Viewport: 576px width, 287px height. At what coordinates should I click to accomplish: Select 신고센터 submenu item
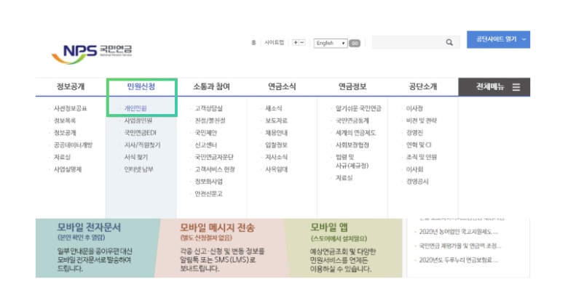pyautogui.click(x=206, y=145)
